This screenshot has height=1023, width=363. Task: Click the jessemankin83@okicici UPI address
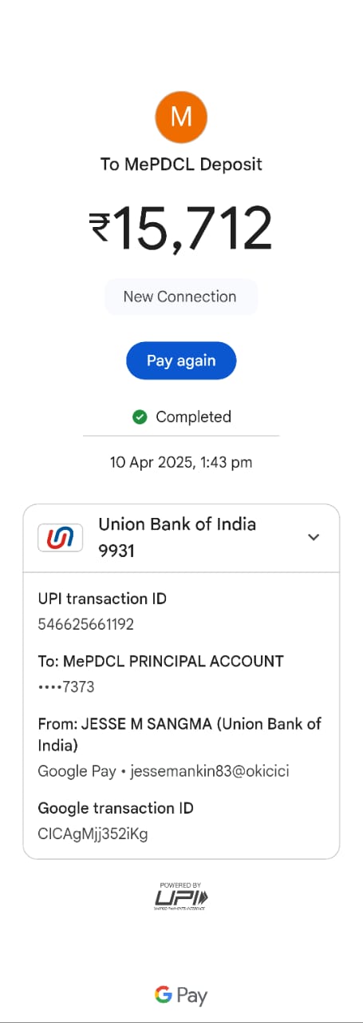coord(210,771)
